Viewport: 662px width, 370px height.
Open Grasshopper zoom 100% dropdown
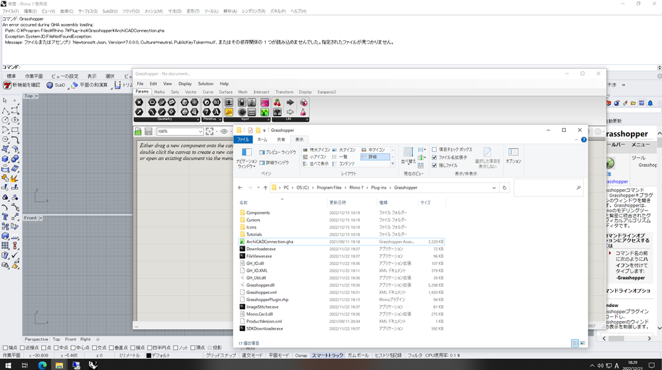pyautogui.click(x=201, y=132)
